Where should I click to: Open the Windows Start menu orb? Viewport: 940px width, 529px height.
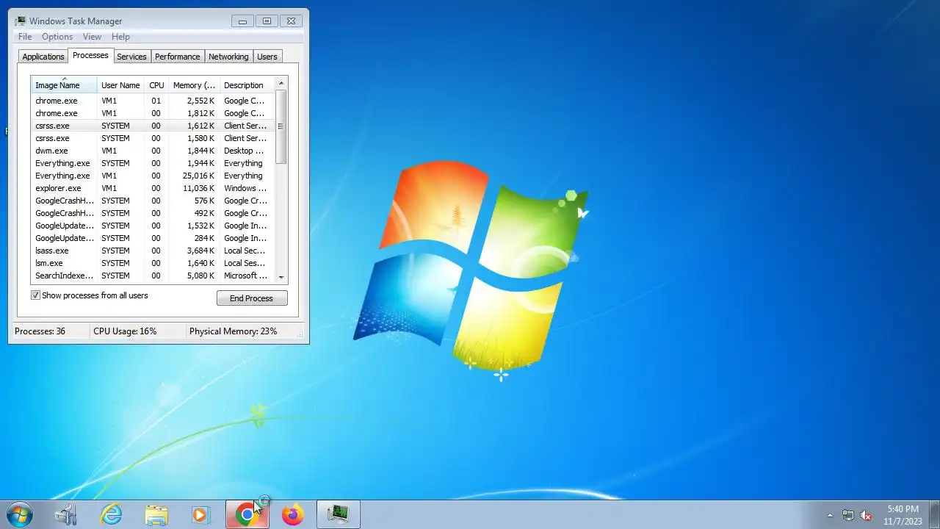20,514
